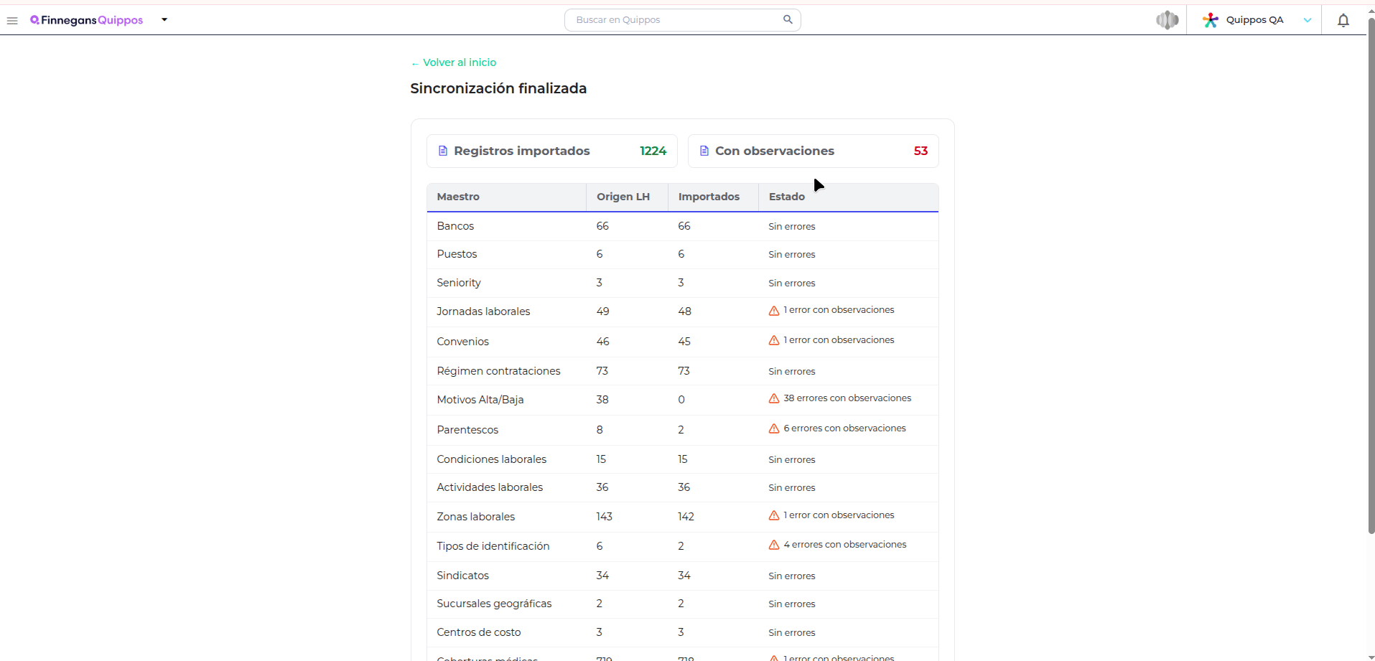
Task: Open '6 errores con observaciones' status text
Action: [x=844, y=428]
